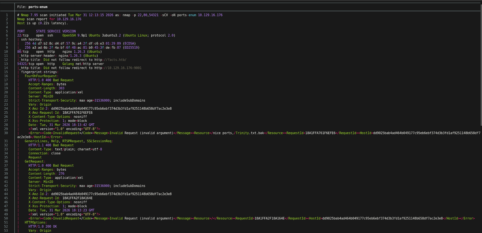Click 'HTTP/1.0 200 OK' line
Image resolution: width=482 pixels, height=233 pixels.
43,226
